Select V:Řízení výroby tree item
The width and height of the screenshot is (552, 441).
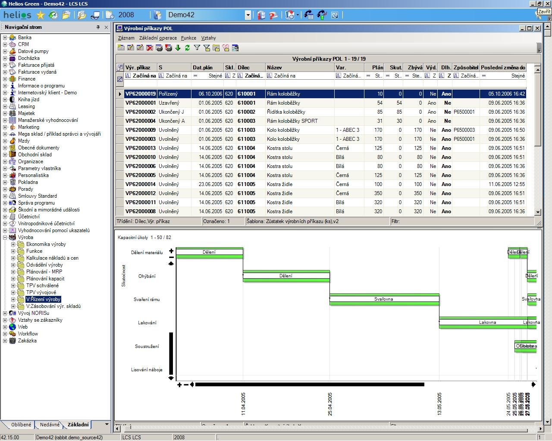pos(43,299)
